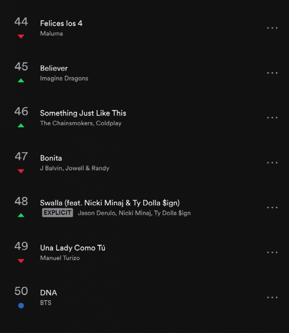The width and height of the screenshot is (289, 333).
Task: Select the track Bonita
Action: (x=51, y=158)
